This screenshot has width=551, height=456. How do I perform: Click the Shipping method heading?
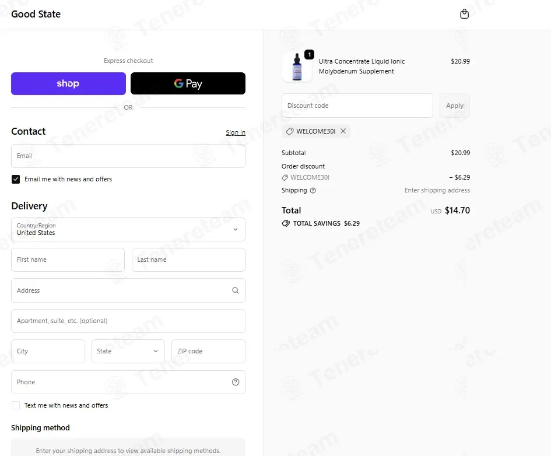[x=40, y=428]
